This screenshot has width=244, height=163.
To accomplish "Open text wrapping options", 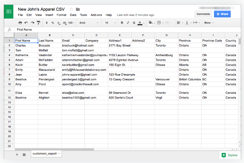I will [196, 23].
